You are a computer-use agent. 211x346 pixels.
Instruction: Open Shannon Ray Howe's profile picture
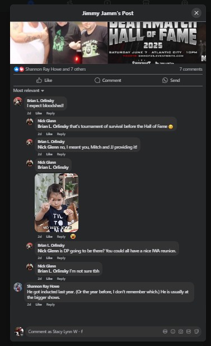pos(18,287)
